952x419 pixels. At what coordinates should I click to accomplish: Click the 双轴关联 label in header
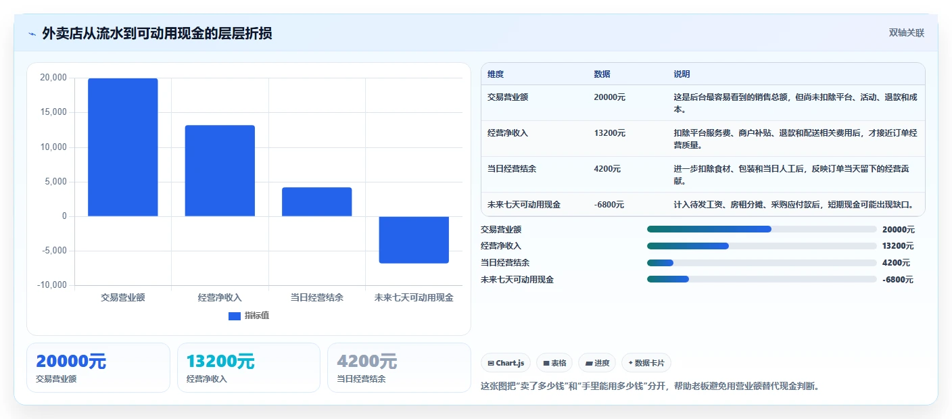906,33
